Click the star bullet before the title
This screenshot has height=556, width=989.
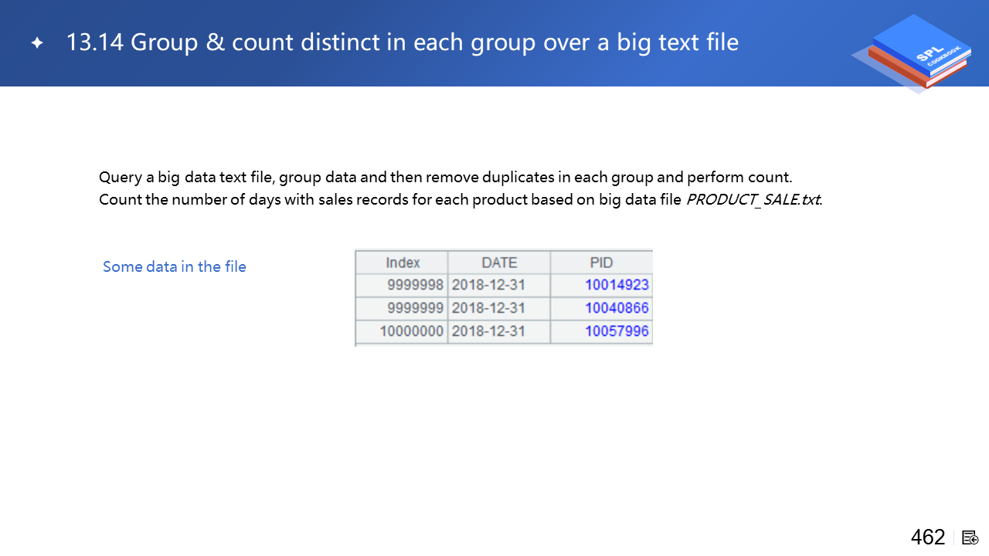[x=37, y=43]
